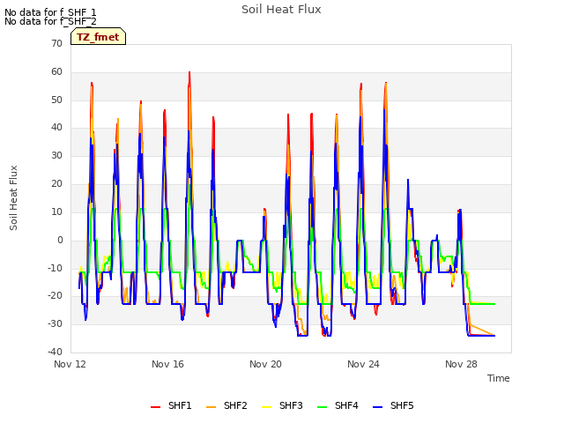
Task: Click the 30 y-axis tick label
Action: point(56,155)
